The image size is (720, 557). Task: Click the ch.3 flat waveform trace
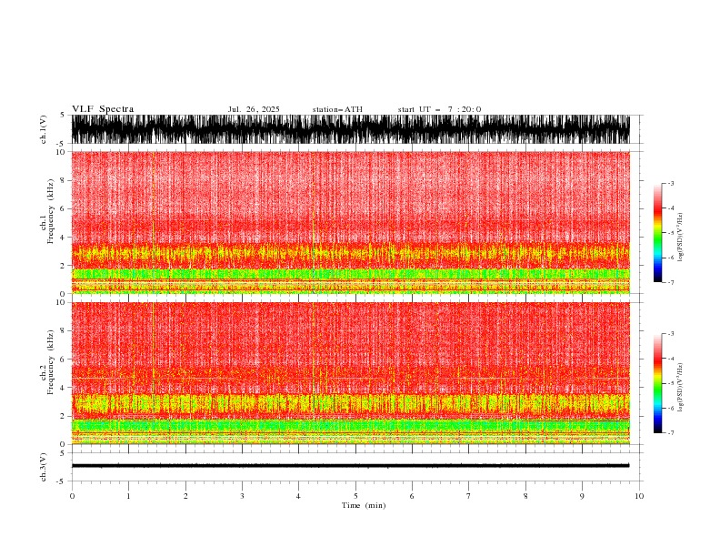351,466
